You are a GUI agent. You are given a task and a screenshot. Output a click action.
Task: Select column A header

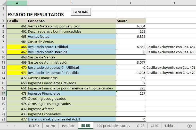[17, 3]
